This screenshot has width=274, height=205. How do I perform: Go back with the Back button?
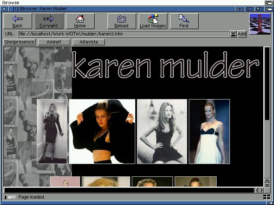[18, 21]
